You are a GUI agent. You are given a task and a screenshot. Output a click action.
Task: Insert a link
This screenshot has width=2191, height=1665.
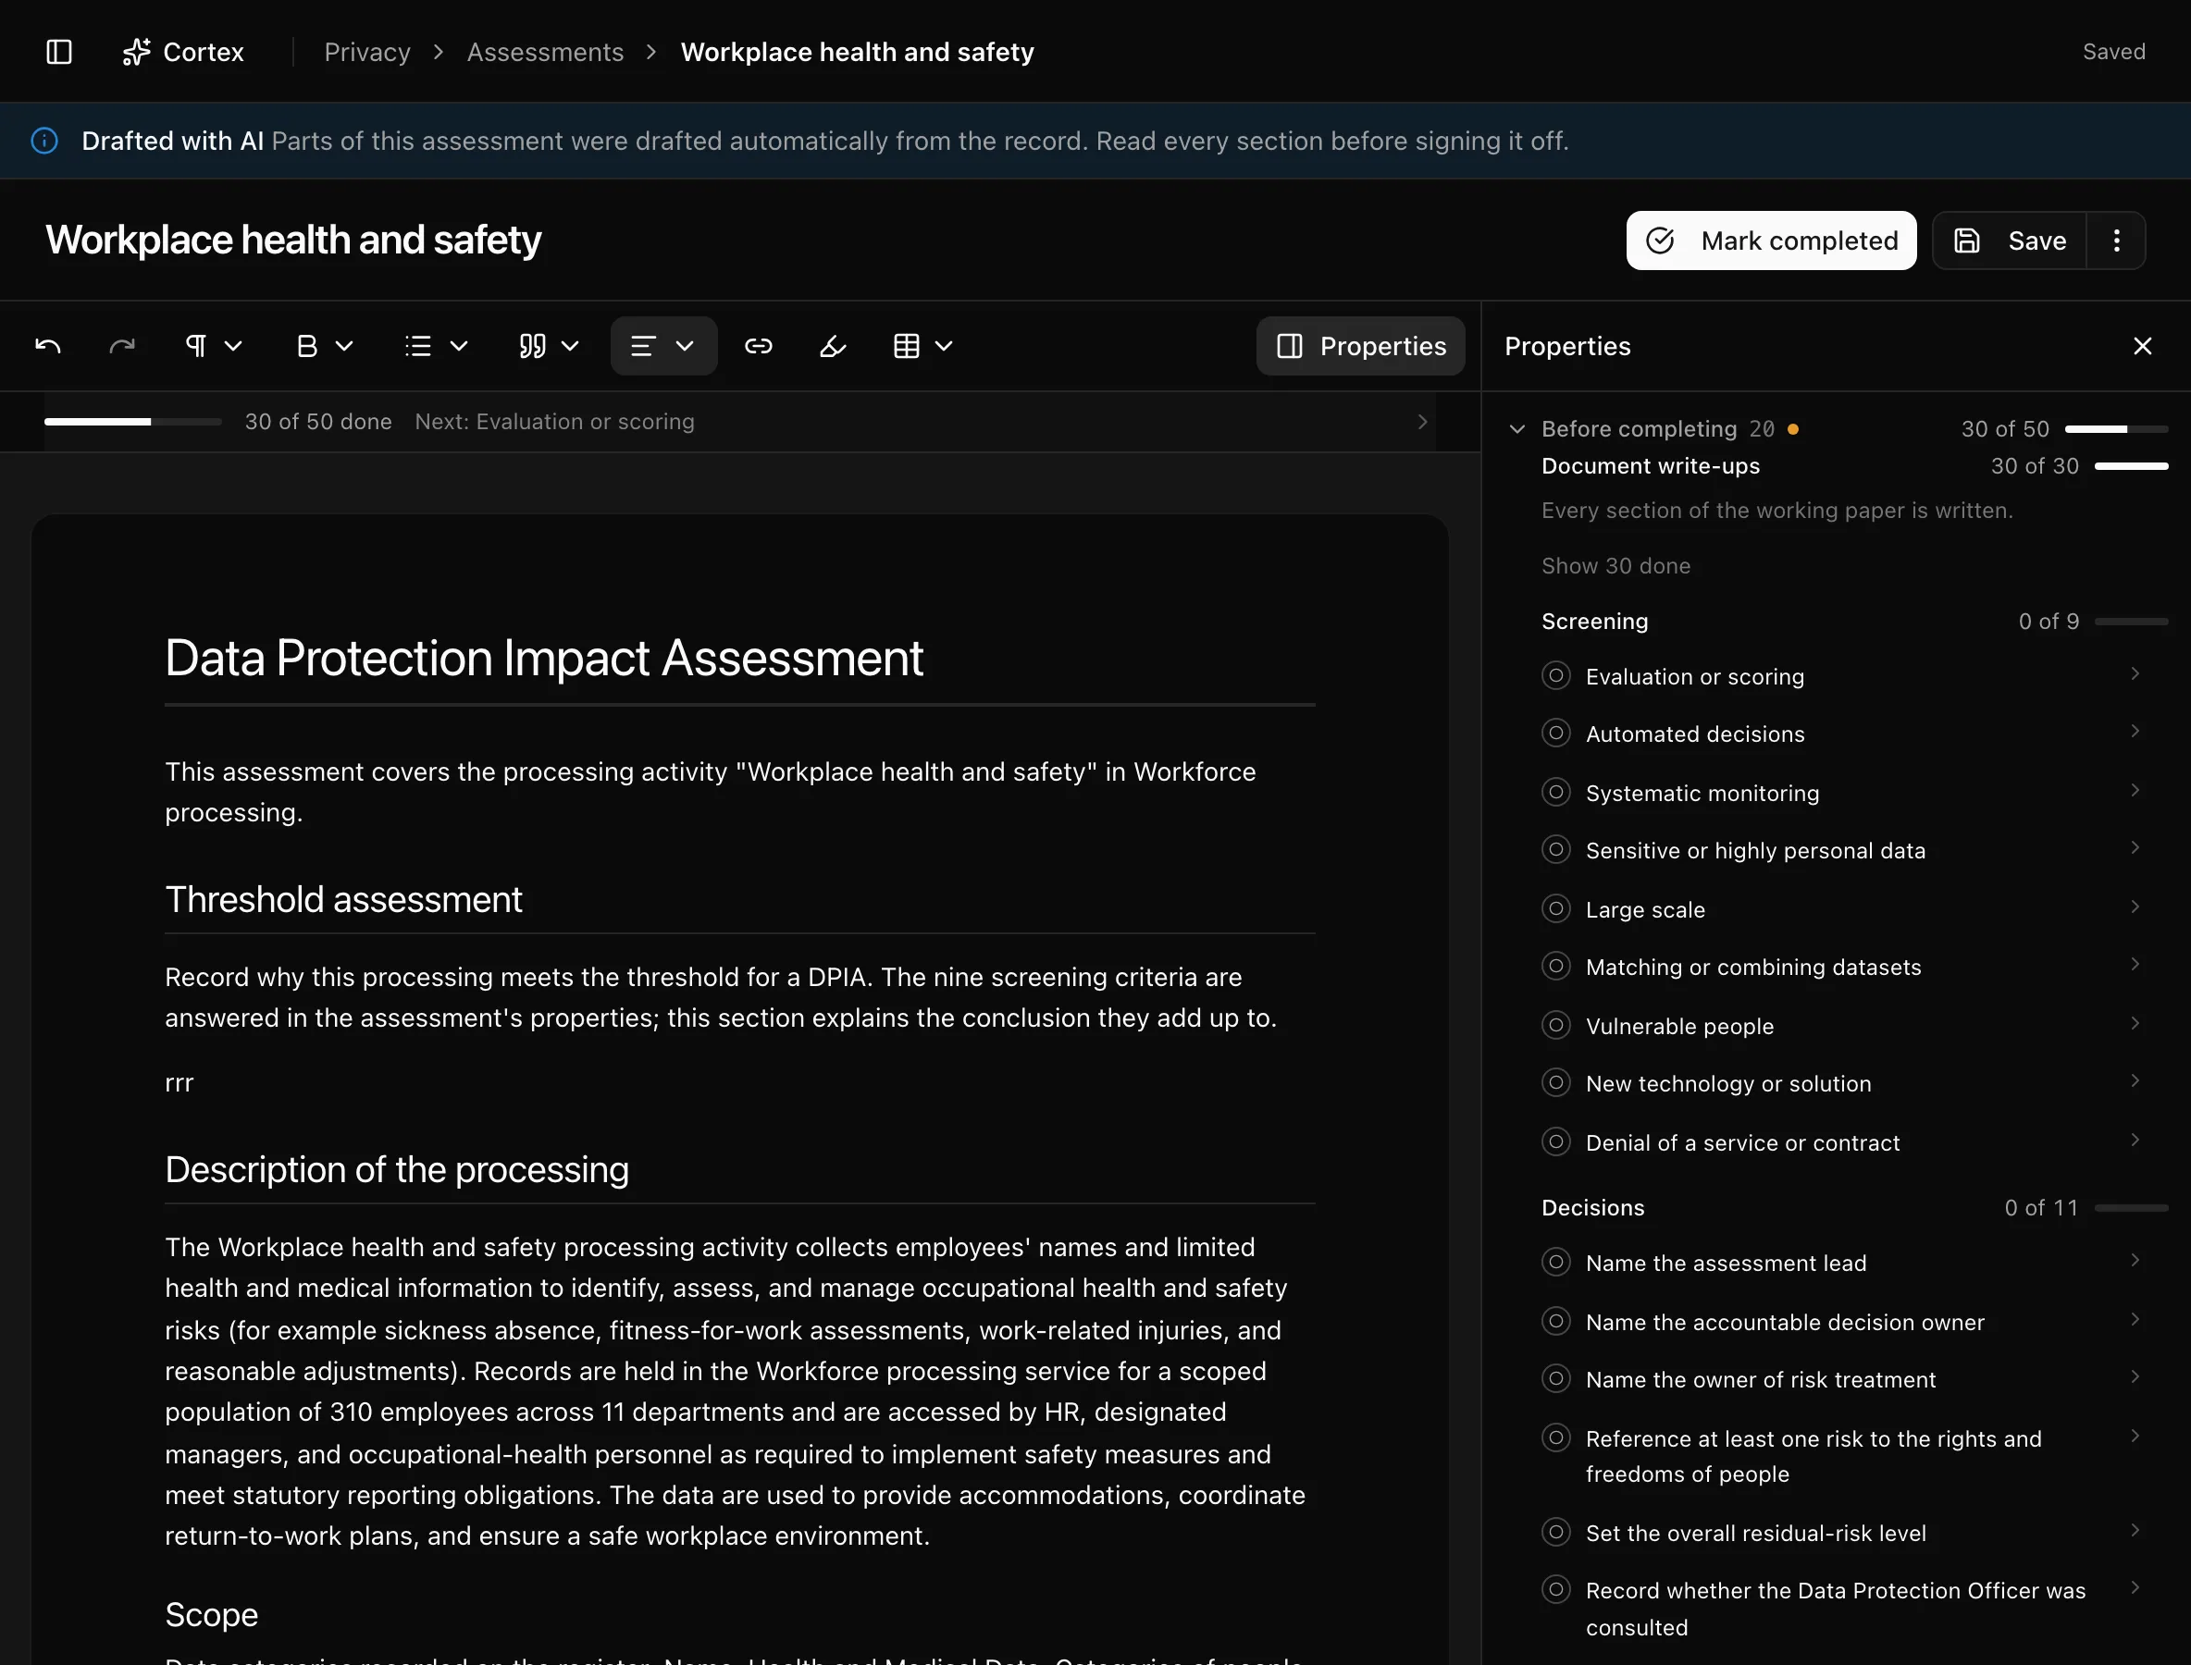coord(759,346)
